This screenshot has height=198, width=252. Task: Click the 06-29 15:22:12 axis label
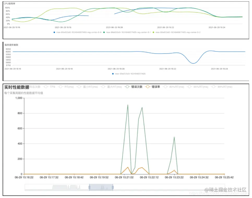[x=149, y=177]
